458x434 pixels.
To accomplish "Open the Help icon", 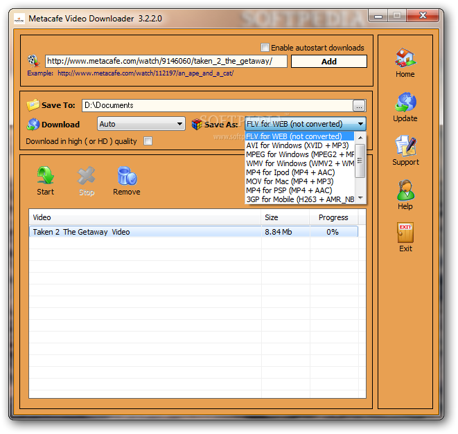I will point(405,190).
